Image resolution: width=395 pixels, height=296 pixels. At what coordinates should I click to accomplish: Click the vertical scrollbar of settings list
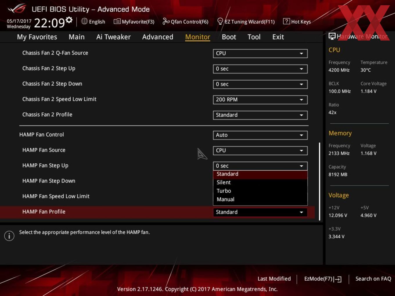(x=319, y=181)
